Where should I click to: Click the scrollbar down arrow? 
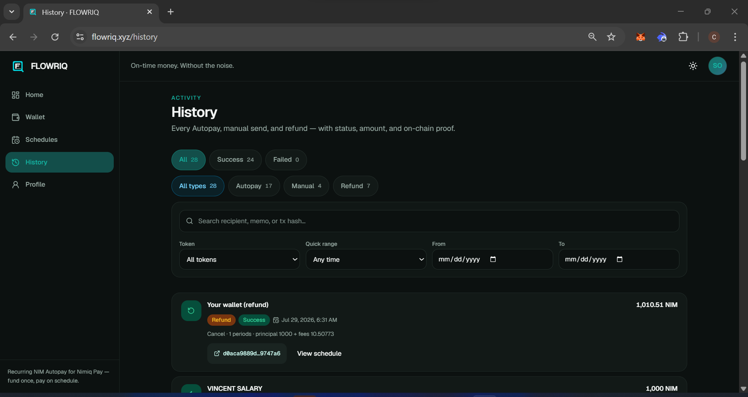pos(743,389)
